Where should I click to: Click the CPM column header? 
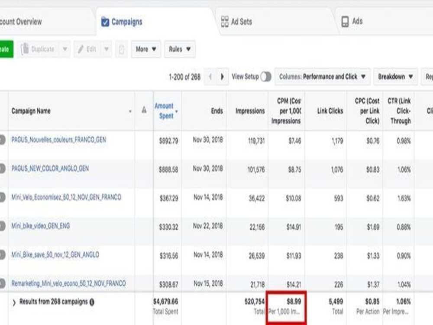pyautogui.click(x=286, y=111)
